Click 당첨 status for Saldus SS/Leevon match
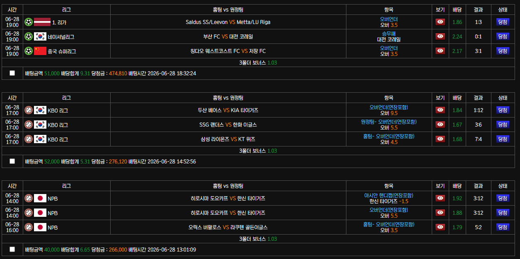Screen dimensions: 520x259 503,22
